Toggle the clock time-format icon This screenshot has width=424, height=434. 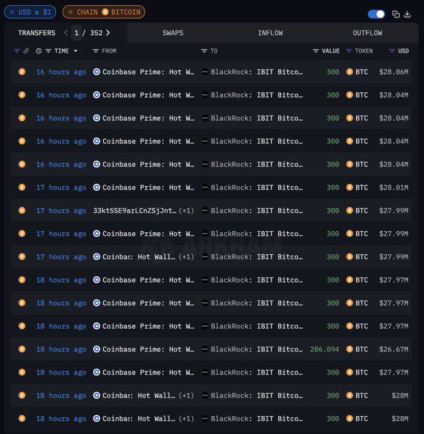point(39,51)
